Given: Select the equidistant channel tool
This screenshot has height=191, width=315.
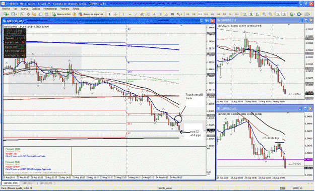Looking at the screenshot, I should [142, 14].
